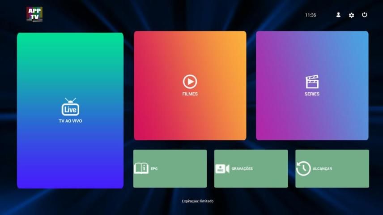This screenshot has width=383, height=215.
Task: Click the 11:36 clock display
Action: click(311, 15)
